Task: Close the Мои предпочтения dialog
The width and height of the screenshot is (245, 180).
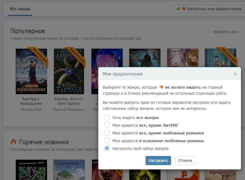Action: pyautogui.click(x=235, y=74)
